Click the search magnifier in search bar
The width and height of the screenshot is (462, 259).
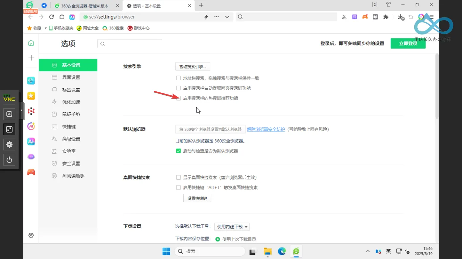coord(240,17)
